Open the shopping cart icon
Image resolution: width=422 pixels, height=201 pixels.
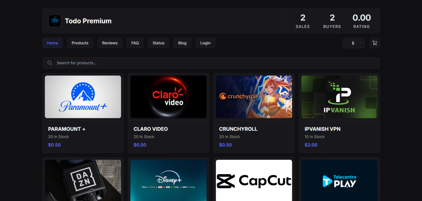[x=375, y=43]
